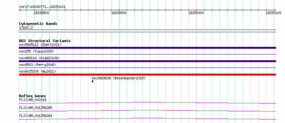Viewport: 285px width, 123px height.
Task: Click the right arrow end of the ruler
Action: pos(275,10)
